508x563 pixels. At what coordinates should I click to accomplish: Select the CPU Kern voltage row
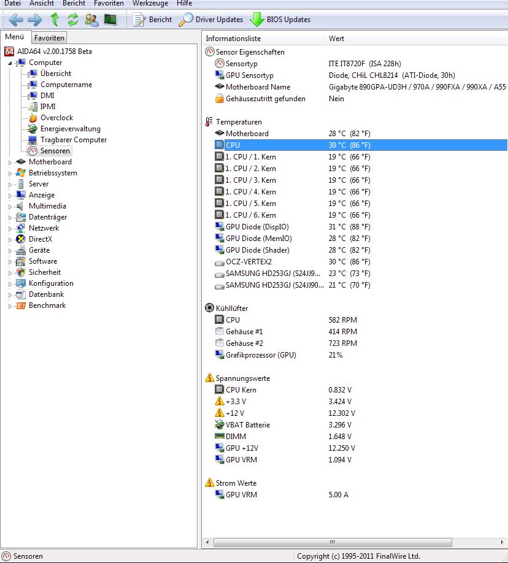355,390
